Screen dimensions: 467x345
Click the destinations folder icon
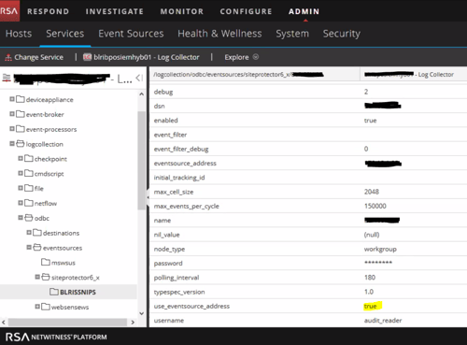[37, 233]
